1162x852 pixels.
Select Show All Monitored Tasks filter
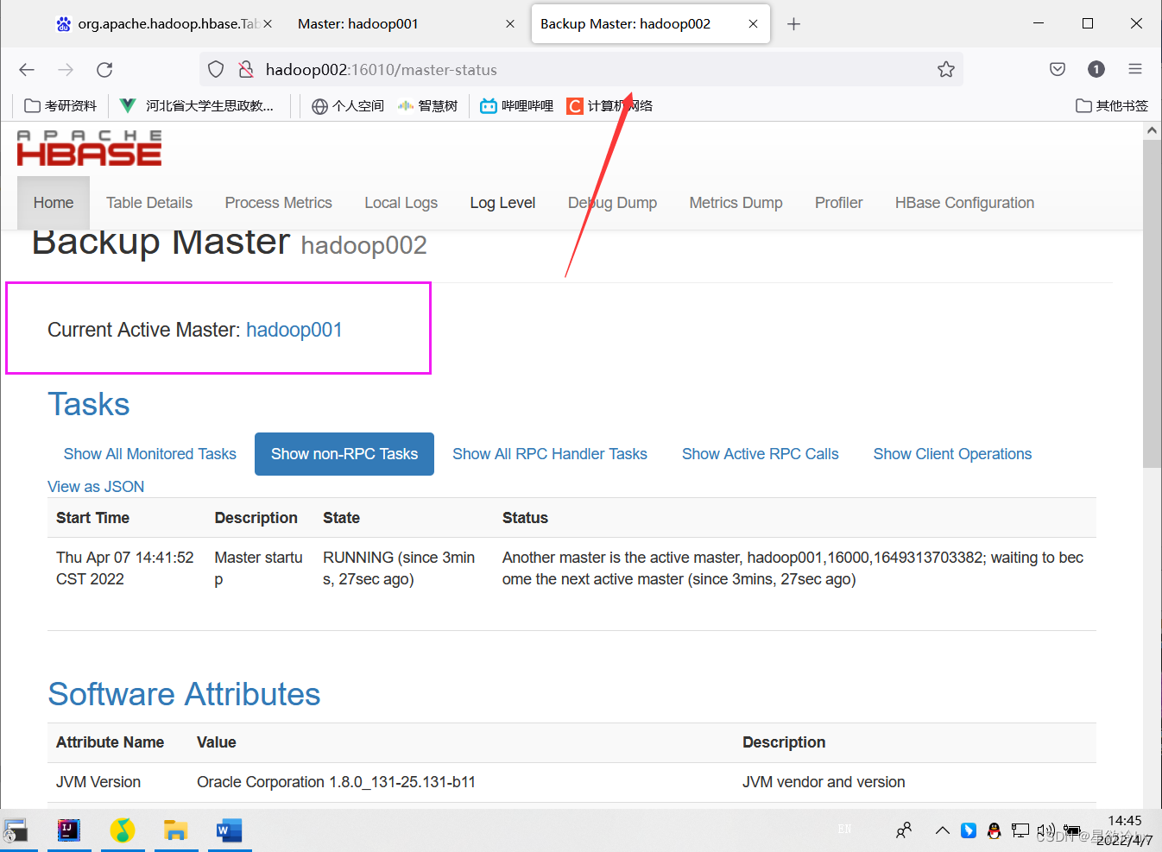pos(148,453)
